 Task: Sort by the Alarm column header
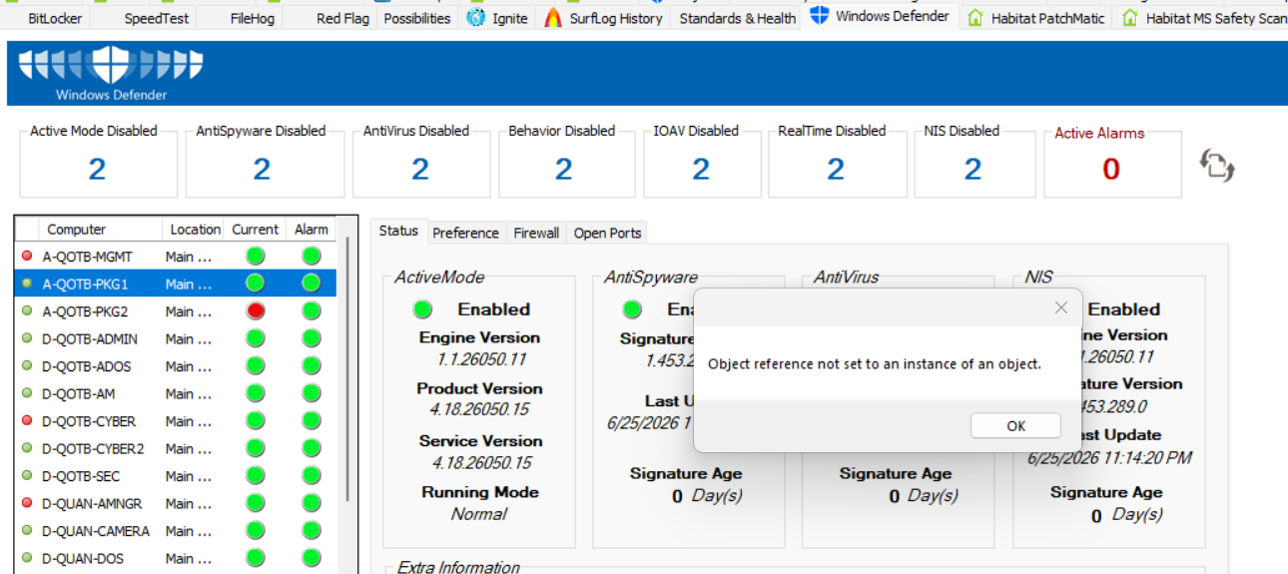[312, 230]
